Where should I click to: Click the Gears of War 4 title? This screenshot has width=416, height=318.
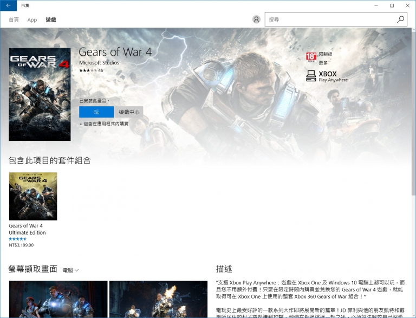115,52
